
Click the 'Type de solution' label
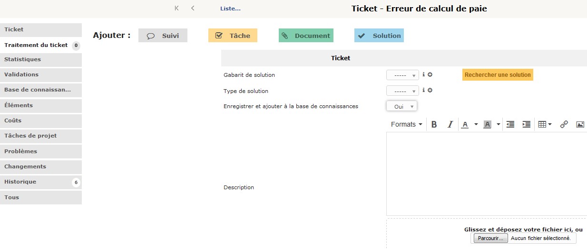(x=246, y=91)
